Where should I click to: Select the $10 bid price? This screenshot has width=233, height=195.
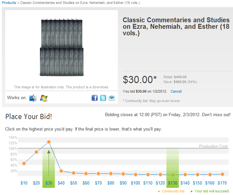pos(24,183)
